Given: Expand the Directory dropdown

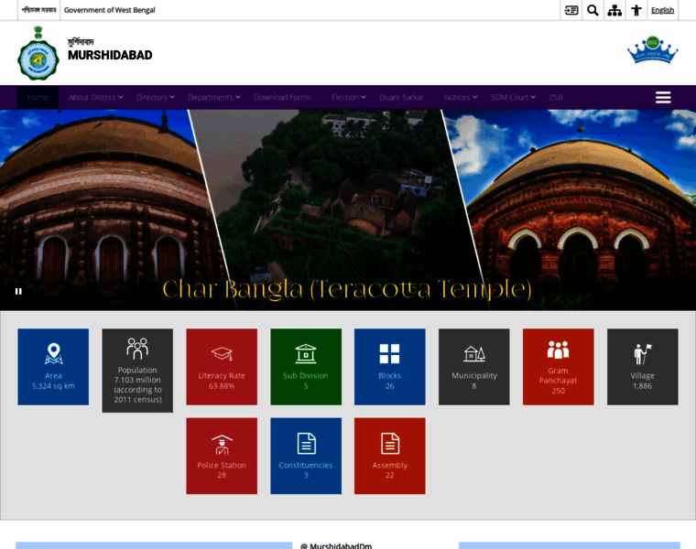Looking at the screenshot, I should [x=156, y=97].
